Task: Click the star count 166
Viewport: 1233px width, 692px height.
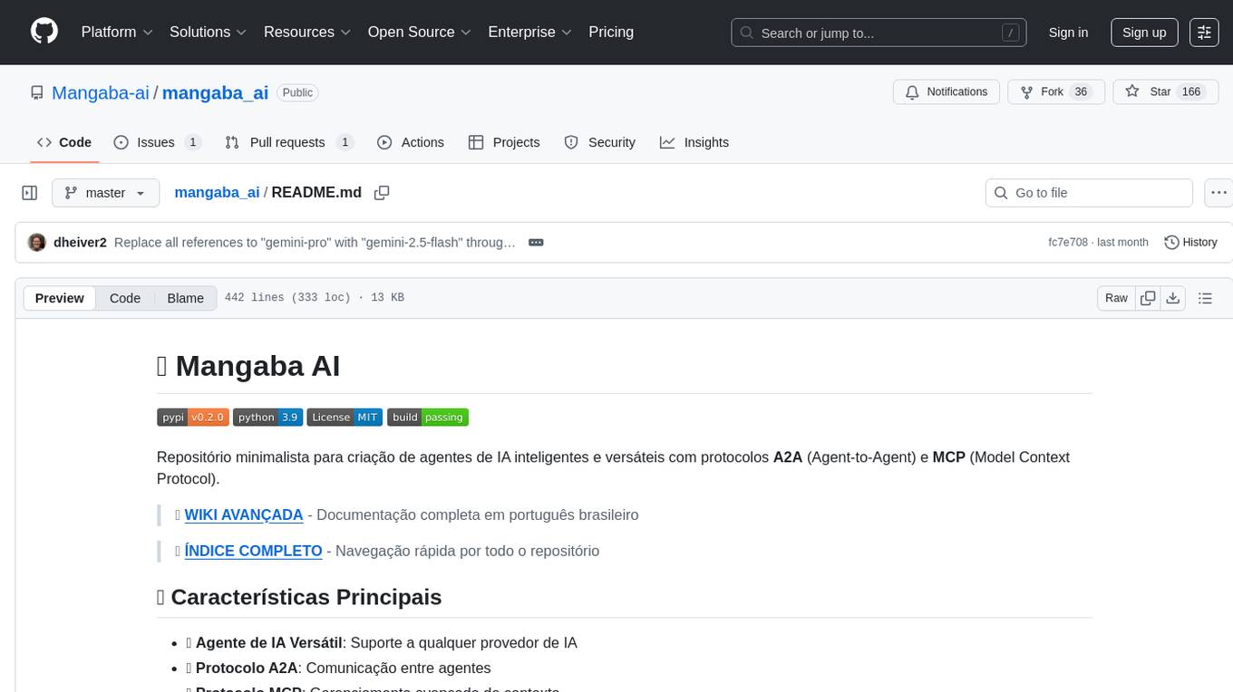Action: click(1190, 92)
